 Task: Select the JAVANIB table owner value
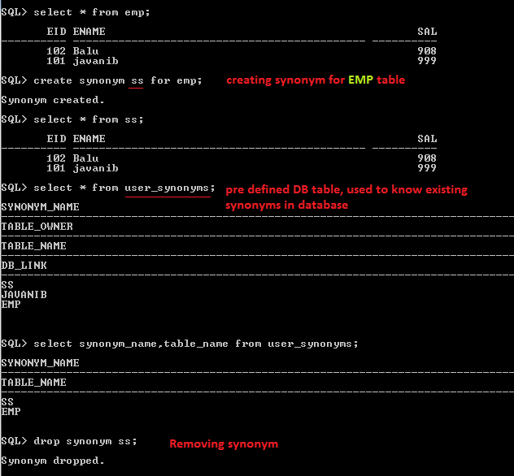tap(24, 295)
